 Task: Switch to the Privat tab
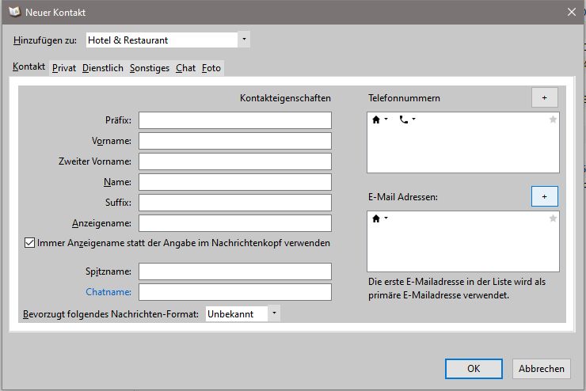(64, 68)
